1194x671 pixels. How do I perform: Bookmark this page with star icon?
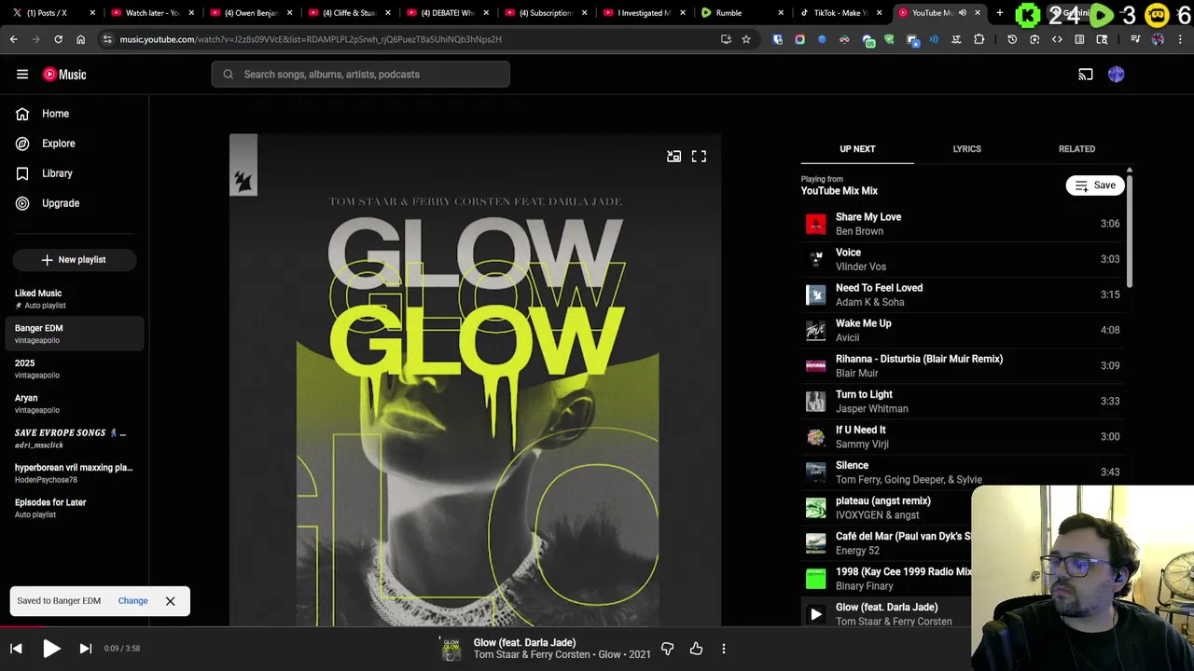(x=746, y=39)
